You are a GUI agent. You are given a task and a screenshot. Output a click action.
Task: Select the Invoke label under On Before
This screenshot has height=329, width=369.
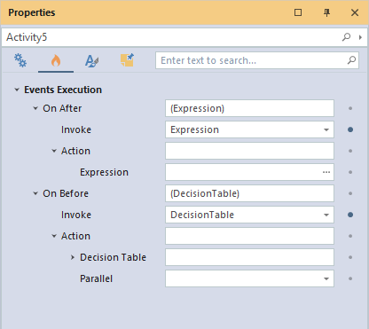tap(76, 215)
